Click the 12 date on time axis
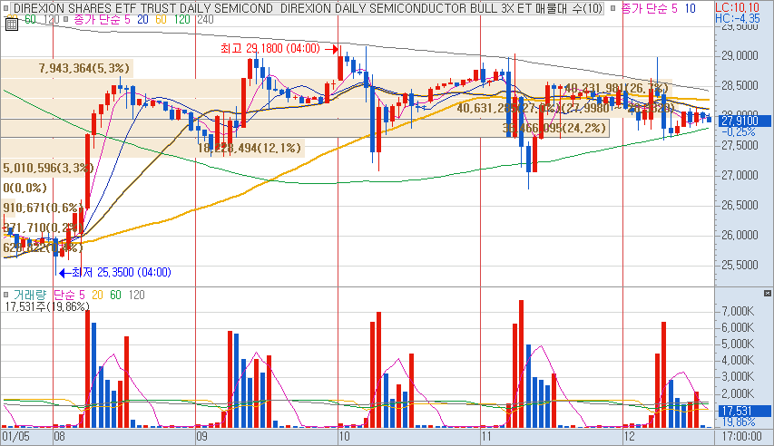 pos(630,436)
